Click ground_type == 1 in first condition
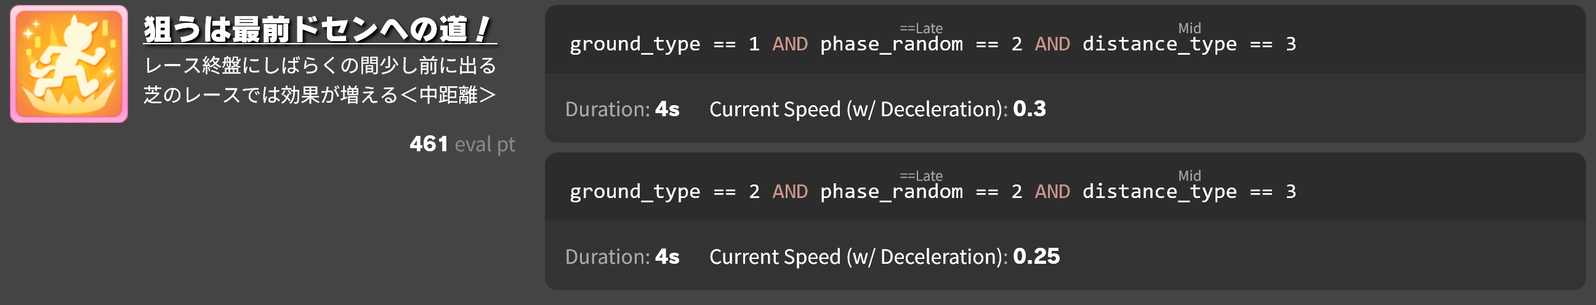This screenshot has height=305, width=1596. click(x=664, y=44)
